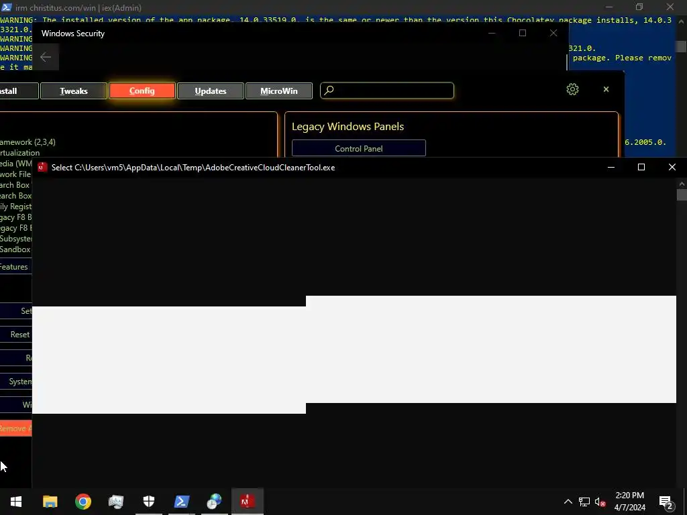Click the magnifier icon in the search box
The width and height of the screenshot is (687, 515).
pyautogui.click(x=329, y=91)
